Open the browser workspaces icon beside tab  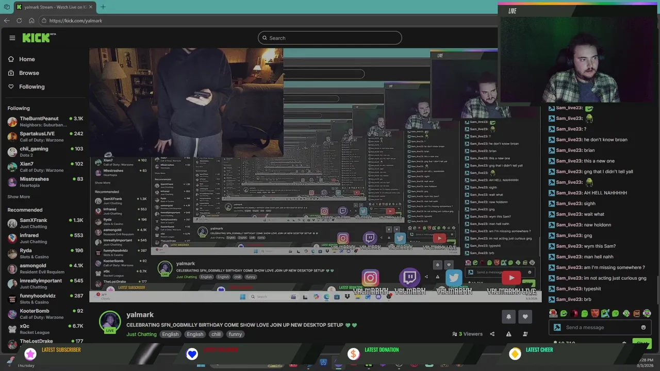pyautogui.click(x=7, y=7)
